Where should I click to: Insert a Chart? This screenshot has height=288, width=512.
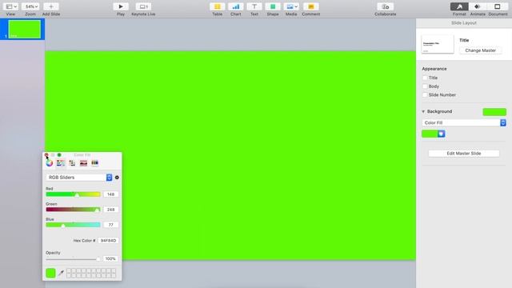tap(236, 6)
